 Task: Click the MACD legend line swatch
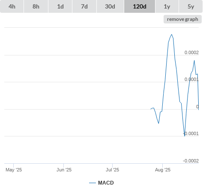tap(93, 183)
